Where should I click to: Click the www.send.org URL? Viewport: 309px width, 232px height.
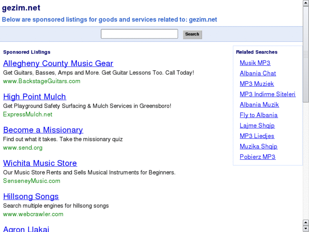[x=23, y=148]
